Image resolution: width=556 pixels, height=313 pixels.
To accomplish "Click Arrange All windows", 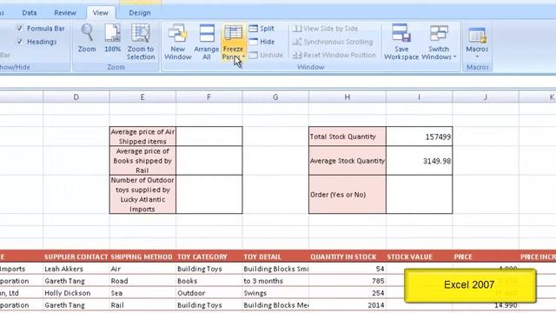I will point(207,42).
